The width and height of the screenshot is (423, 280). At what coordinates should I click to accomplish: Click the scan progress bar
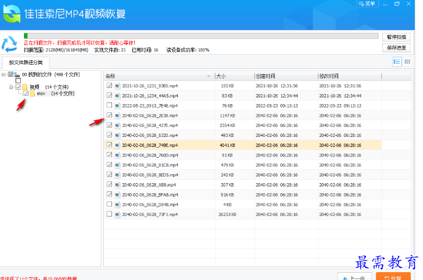(201, 36)
